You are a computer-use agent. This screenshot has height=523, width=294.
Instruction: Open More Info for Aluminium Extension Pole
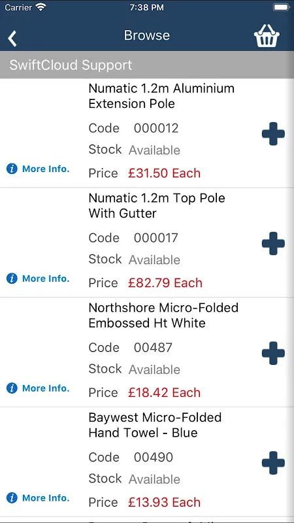(46, 169)
